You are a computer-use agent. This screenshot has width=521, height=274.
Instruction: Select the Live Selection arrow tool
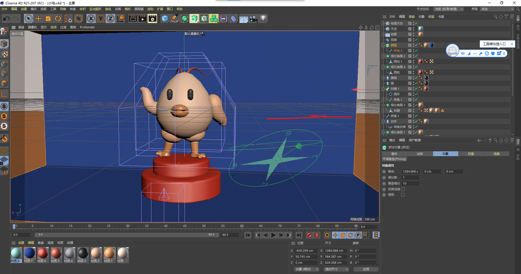coord(29,19)
